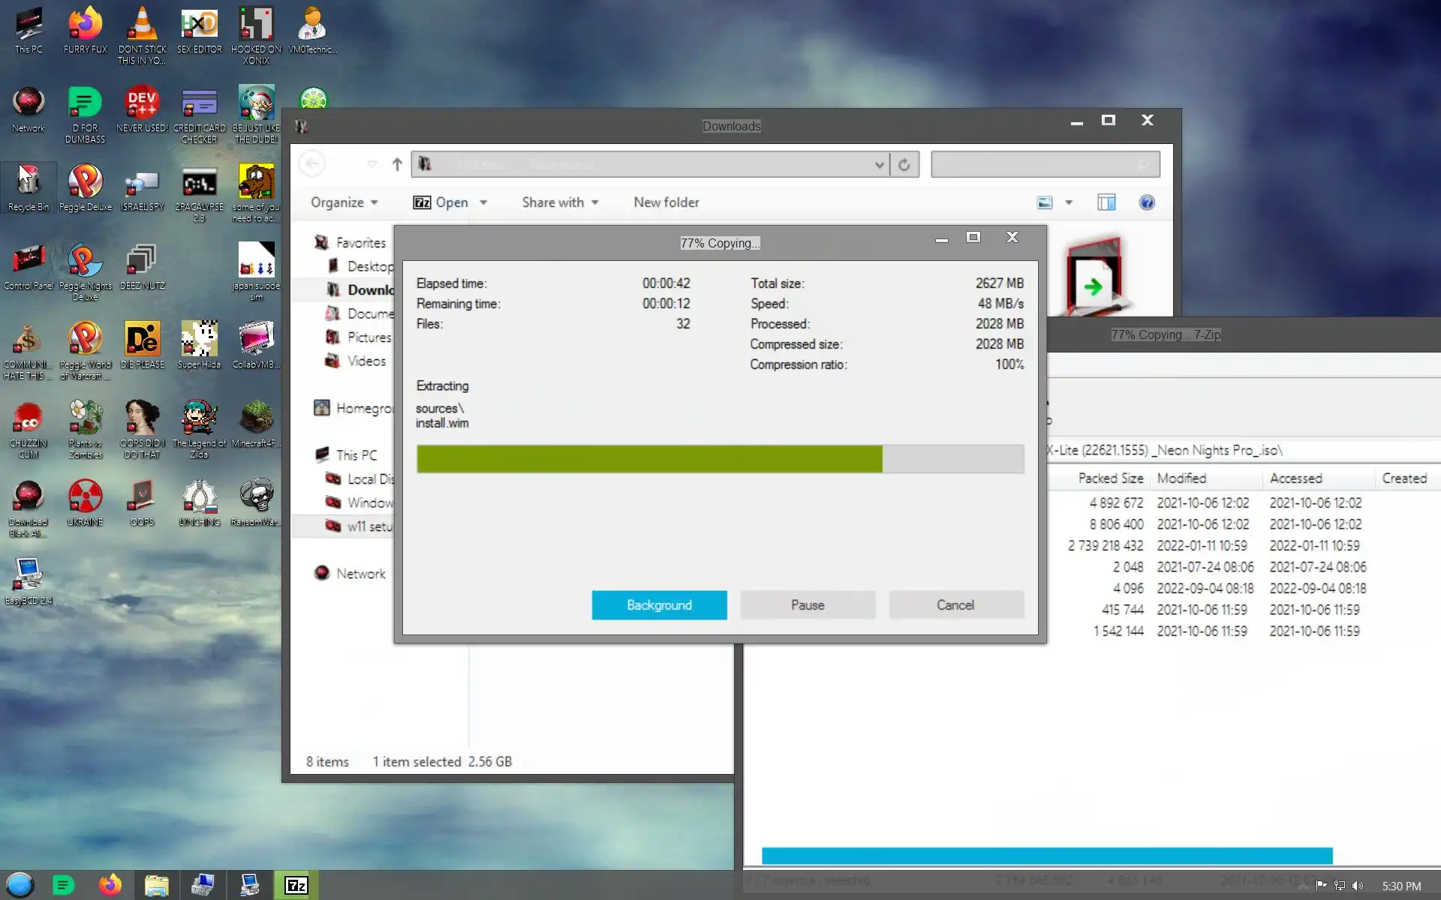
Task: Open the change view options arrow
Action: [x=1069, y=202]
